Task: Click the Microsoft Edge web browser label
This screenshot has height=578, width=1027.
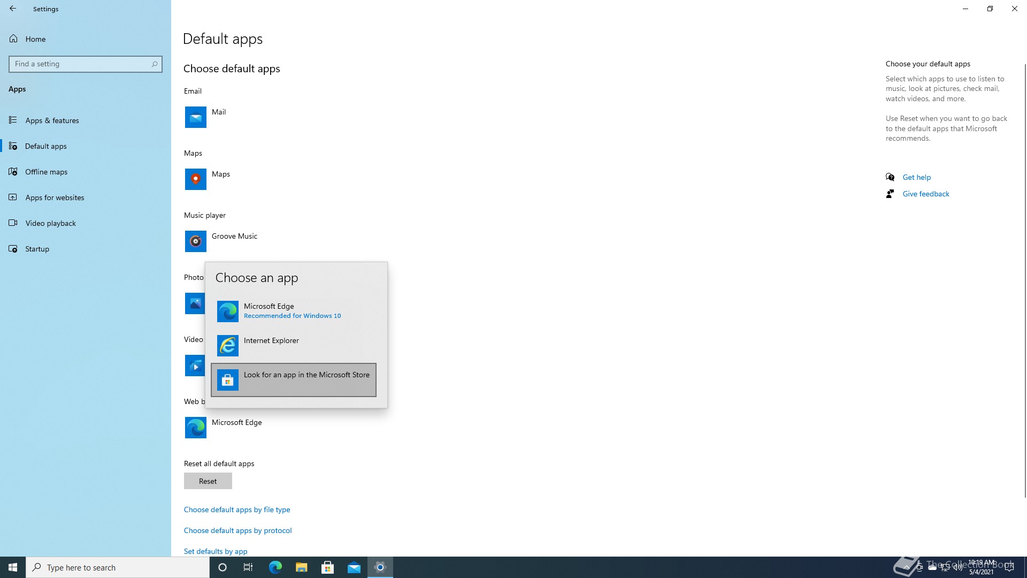Action: click(x=237, y=422)
